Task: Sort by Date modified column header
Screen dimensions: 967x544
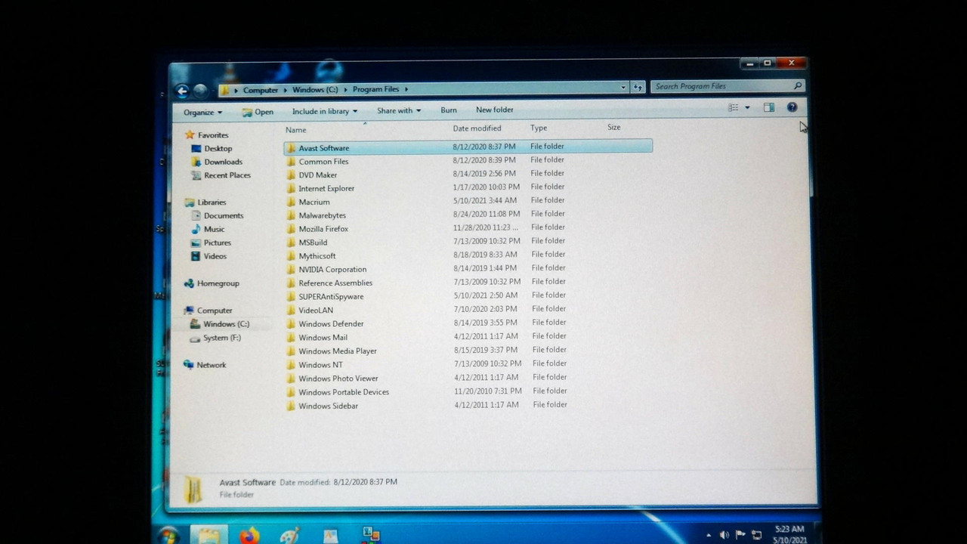Action: tap(477, 128)
